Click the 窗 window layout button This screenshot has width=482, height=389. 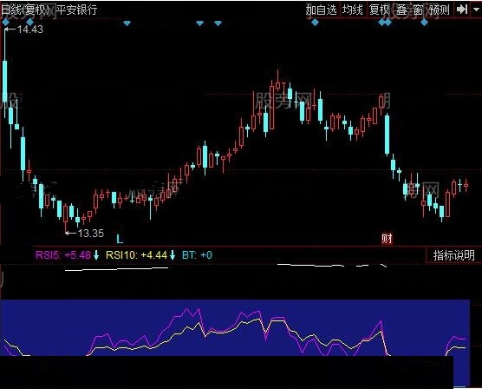pyautogui.click(x=418, y=10)
